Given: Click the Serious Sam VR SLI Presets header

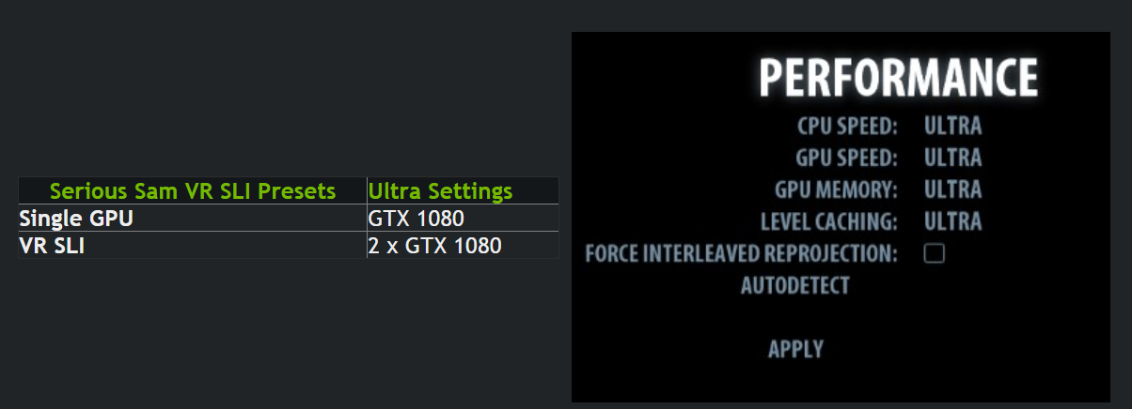Looking at the screenshot, I should pos(193,190).
